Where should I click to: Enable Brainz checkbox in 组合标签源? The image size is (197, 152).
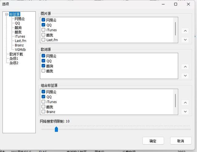(x=43, y=111)
